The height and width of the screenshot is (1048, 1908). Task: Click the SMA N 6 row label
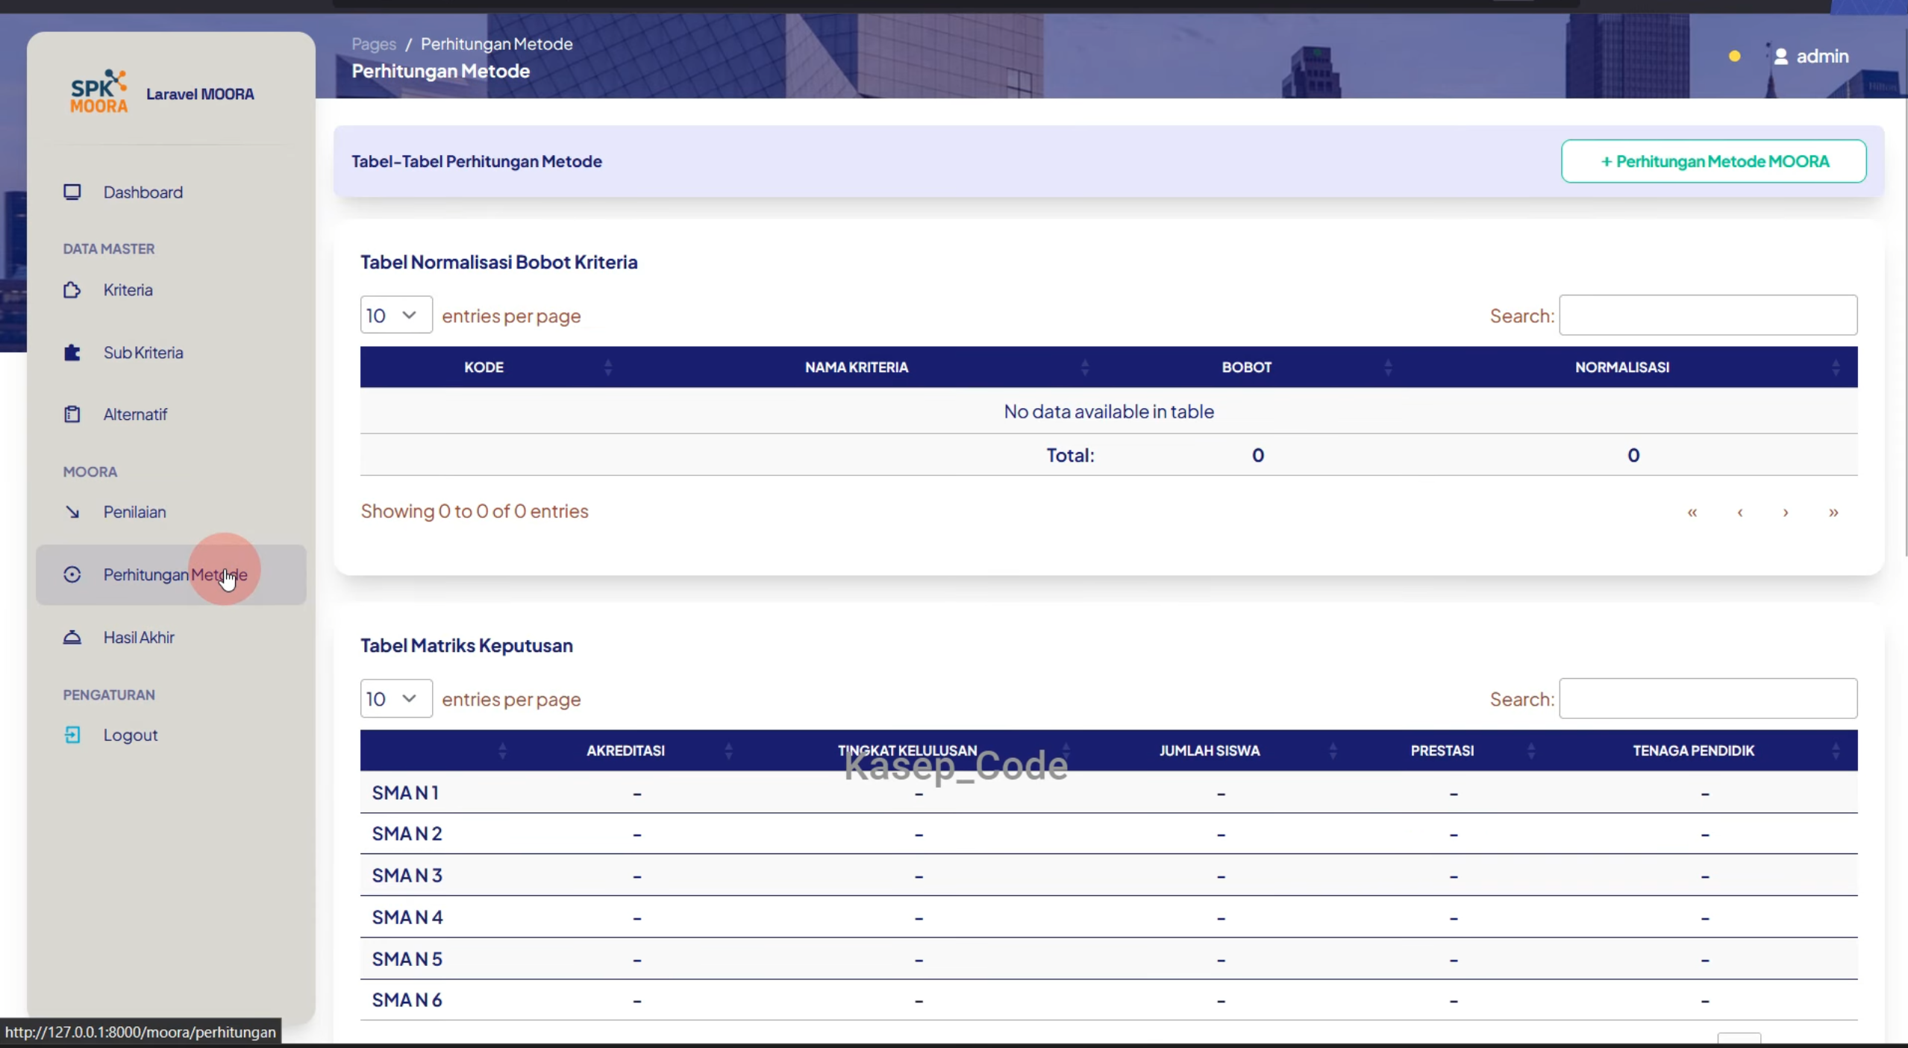tap(407, 1000)
